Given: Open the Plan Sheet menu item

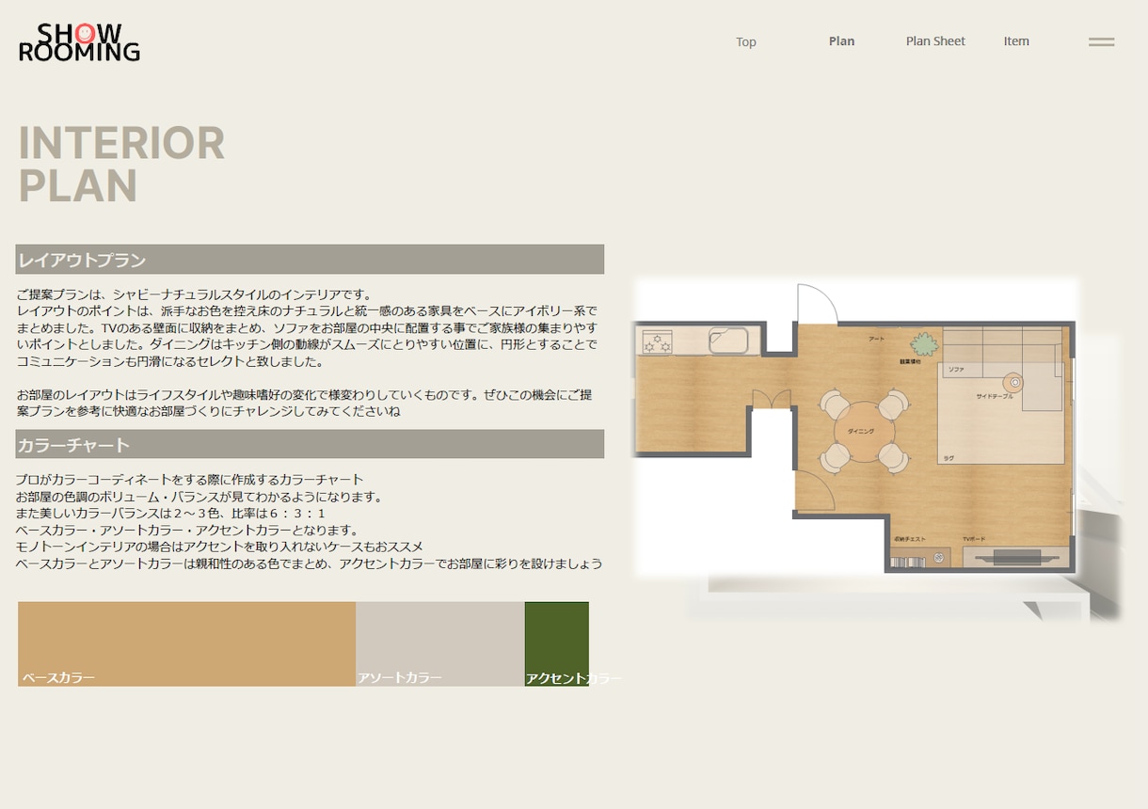Looking at the screenshot, I should pos(935,41).
